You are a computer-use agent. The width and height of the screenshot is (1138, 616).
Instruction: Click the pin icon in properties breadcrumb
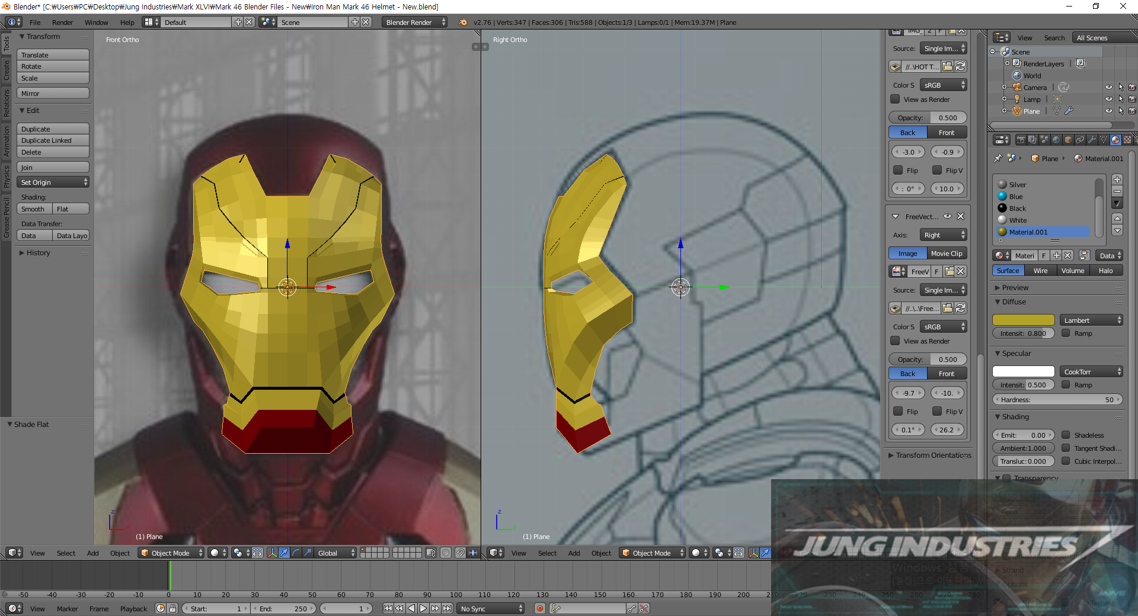pos(998,158)
